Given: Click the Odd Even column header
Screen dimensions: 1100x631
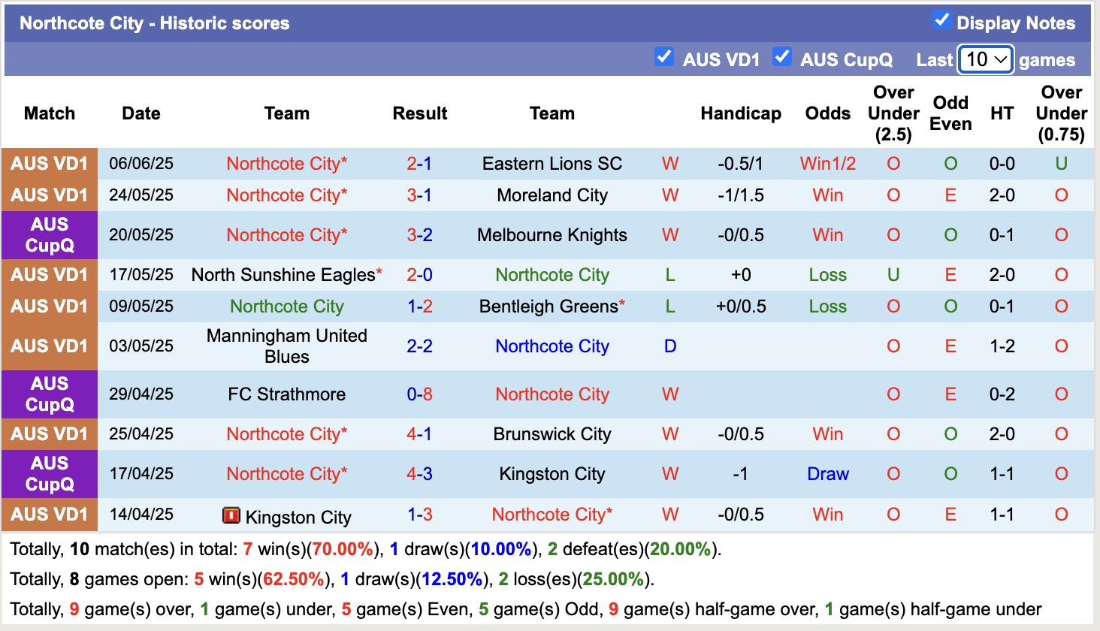Looking at the screenshot, I should [x=950, y=113].
